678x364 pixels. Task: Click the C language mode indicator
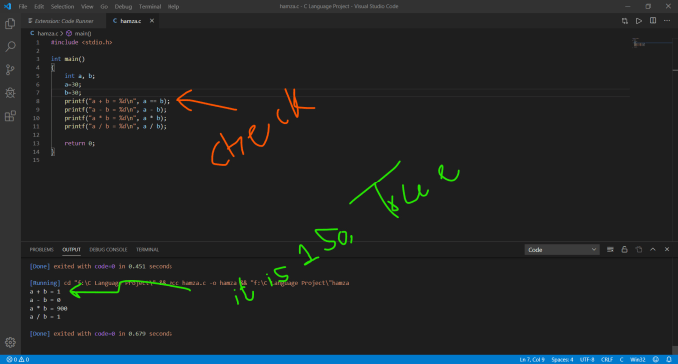click(x=622, y=360)
